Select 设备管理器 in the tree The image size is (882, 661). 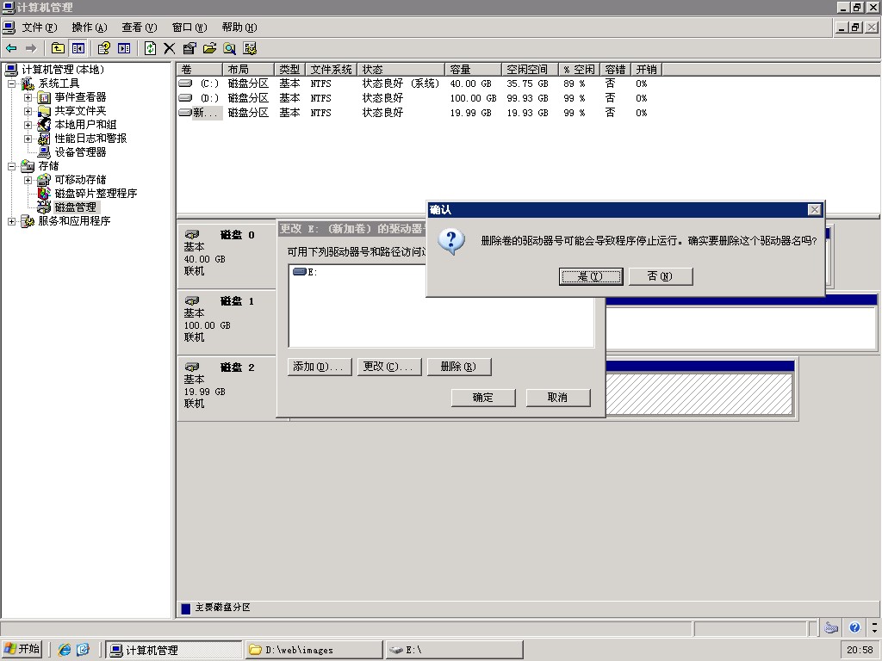pos(80,151)
